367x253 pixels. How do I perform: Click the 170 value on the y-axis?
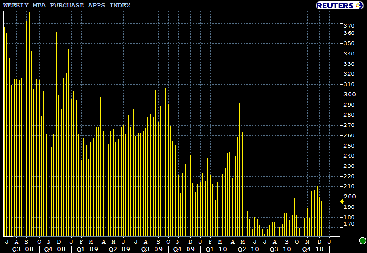[x=349, y=224]
